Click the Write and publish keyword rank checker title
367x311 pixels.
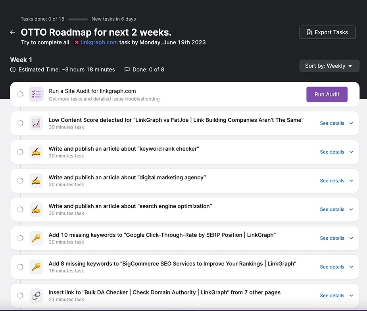point(124,149)
